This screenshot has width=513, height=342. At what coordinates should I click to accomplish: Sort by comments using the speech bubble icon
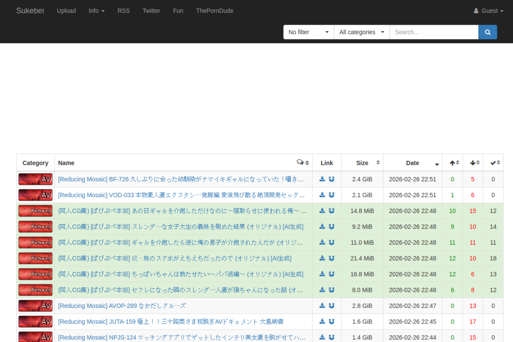click(301, 162)
